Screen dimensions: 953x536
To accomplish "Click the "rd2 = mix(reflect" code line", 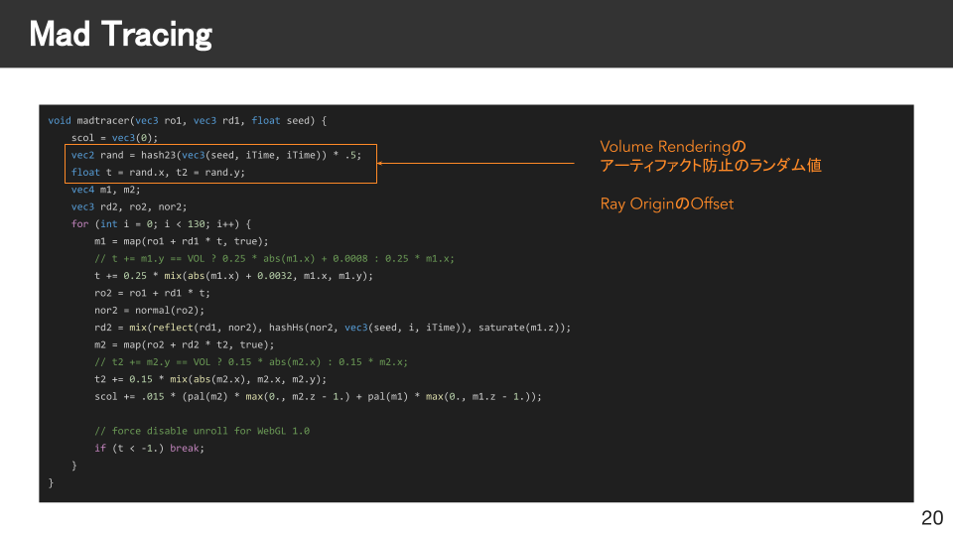I will (333, 328).
